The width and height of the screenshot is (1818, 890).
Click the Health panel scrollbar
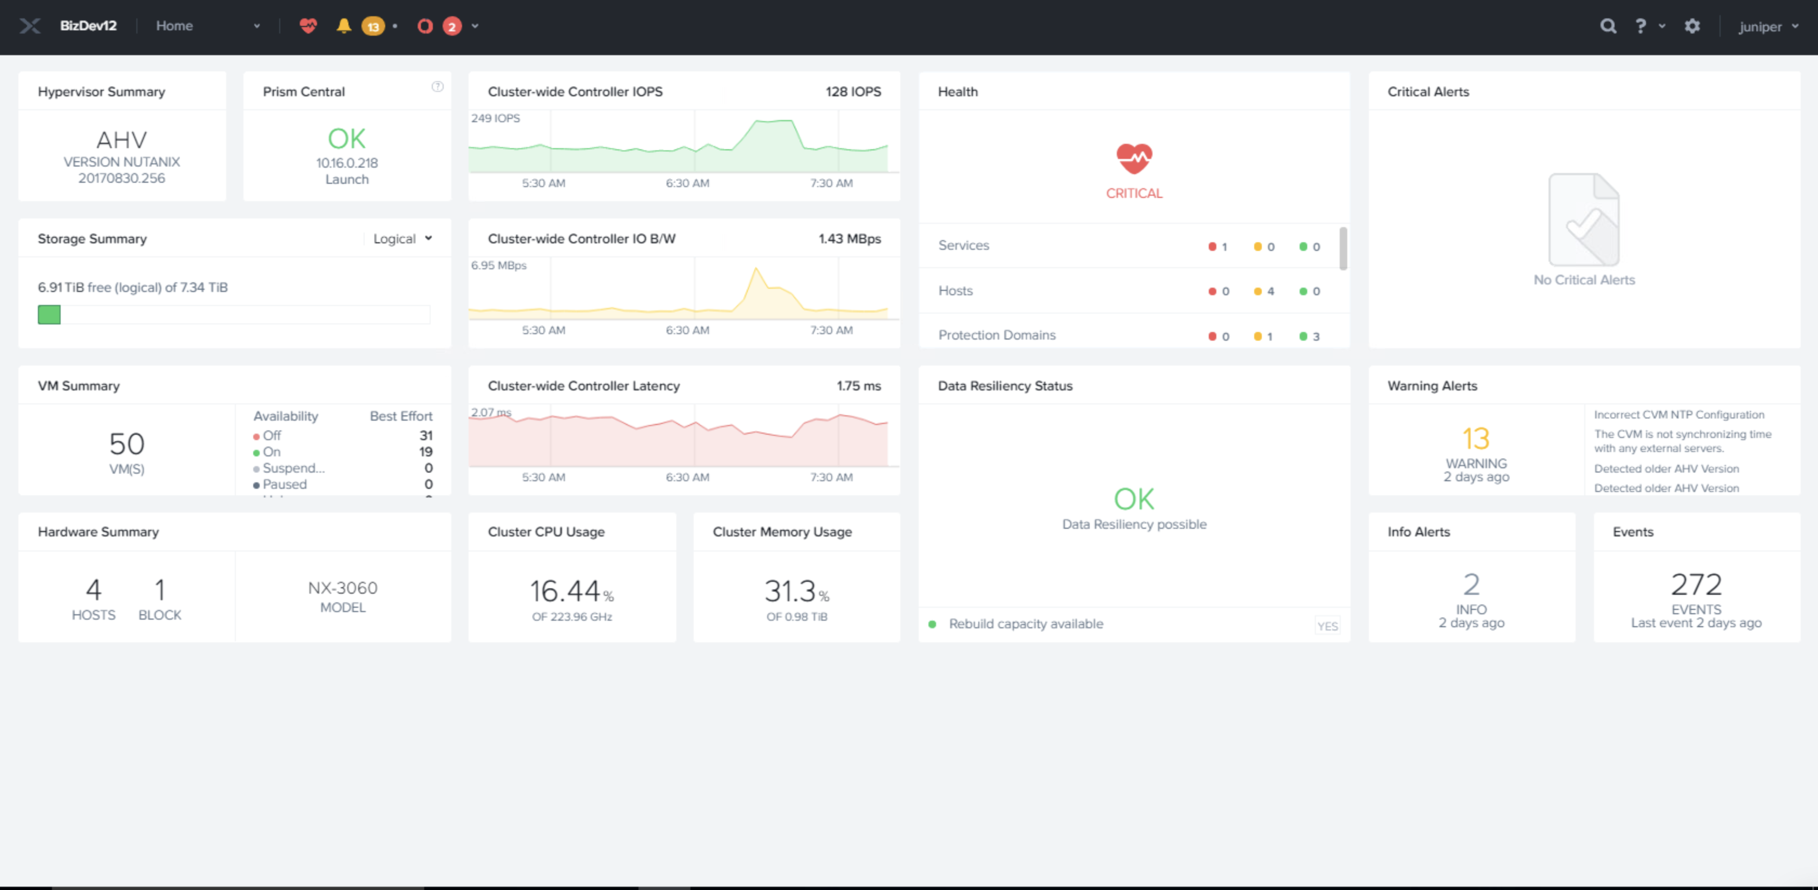(x=1342, y=248)
